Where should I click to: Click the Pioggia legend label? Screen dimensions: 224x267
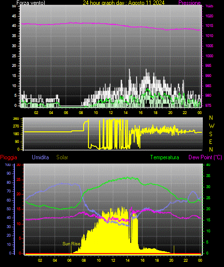(9, 157)
